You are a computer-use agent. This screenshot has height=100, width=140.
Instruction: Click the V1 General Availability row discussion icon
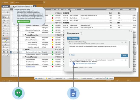19,64
